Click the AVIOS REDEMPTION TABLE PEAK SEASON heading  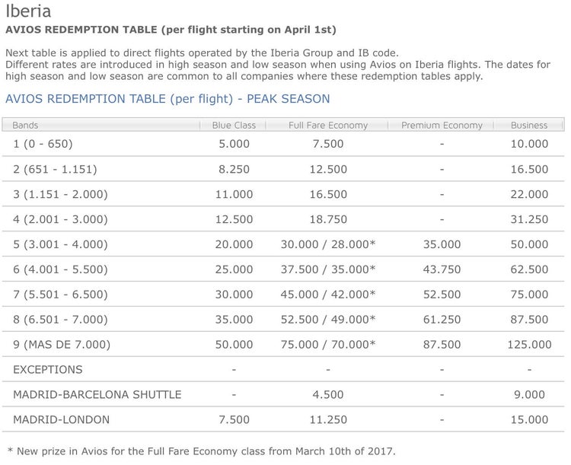click(x=167, y=99)
